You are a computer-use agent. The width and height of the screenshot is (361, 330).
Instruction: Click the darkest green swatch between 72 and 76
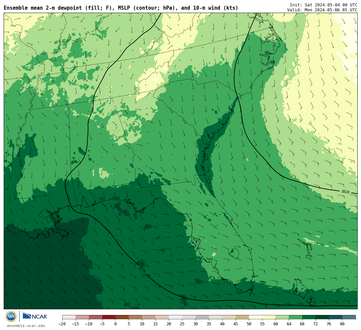point(323,317)
